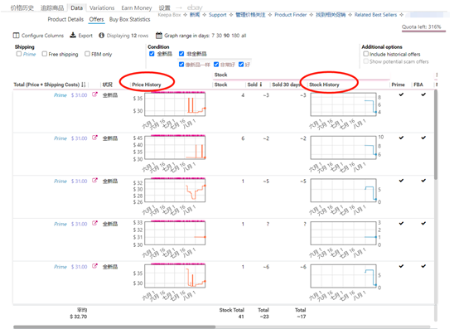Click the vertical scrollbar of offers table
459x329 pixels.
pyautogui.click(x=436, y=134)
